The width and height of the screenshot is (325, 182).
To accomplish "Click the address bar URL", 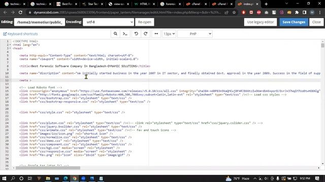I will tap(127, 12).
